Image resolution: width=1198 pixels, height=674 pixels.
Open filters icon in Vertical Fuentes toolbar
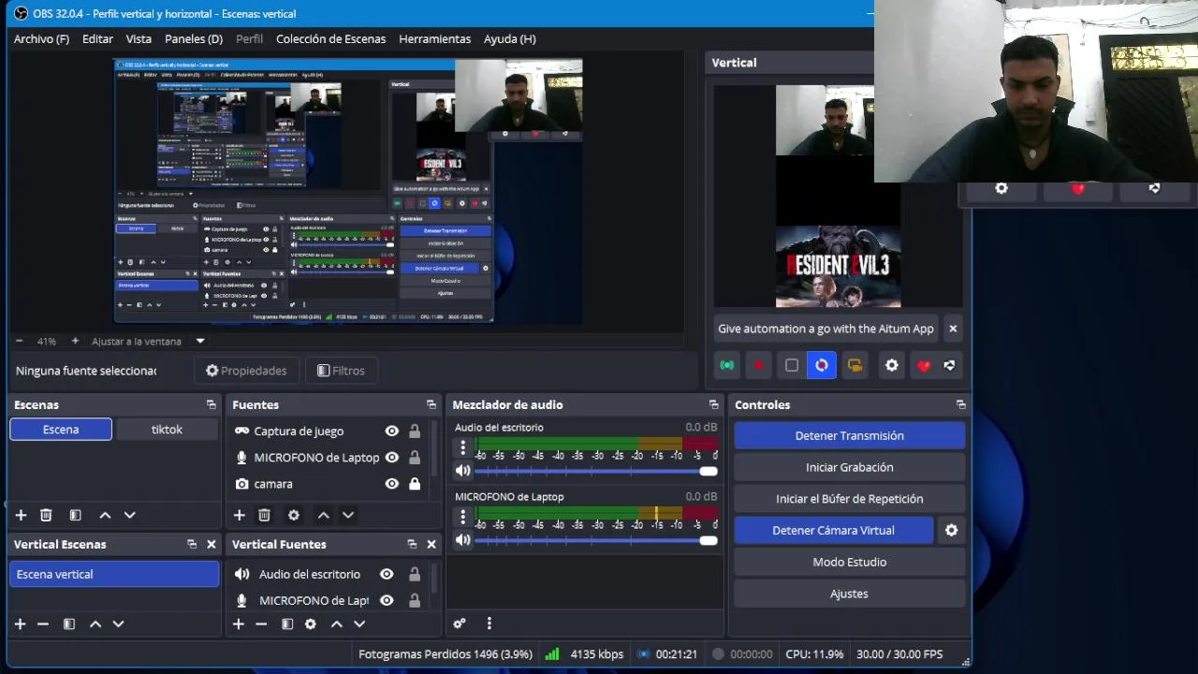[x=287, y=623]
